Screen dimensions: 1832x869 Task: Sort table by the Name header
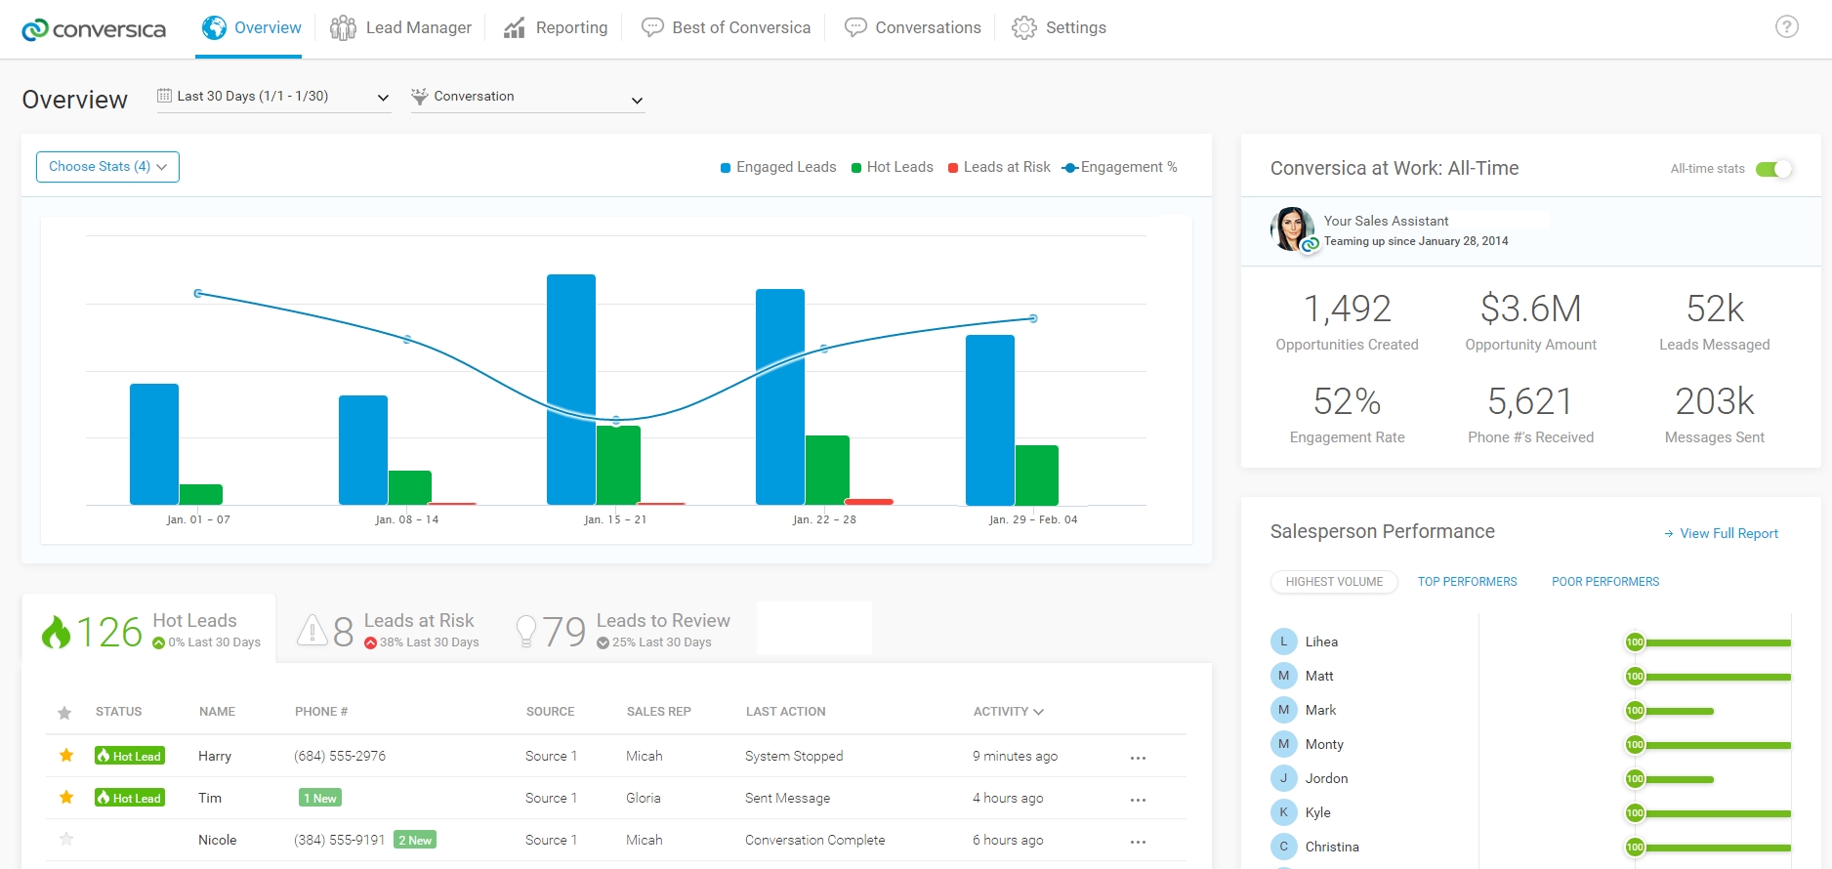217,712
